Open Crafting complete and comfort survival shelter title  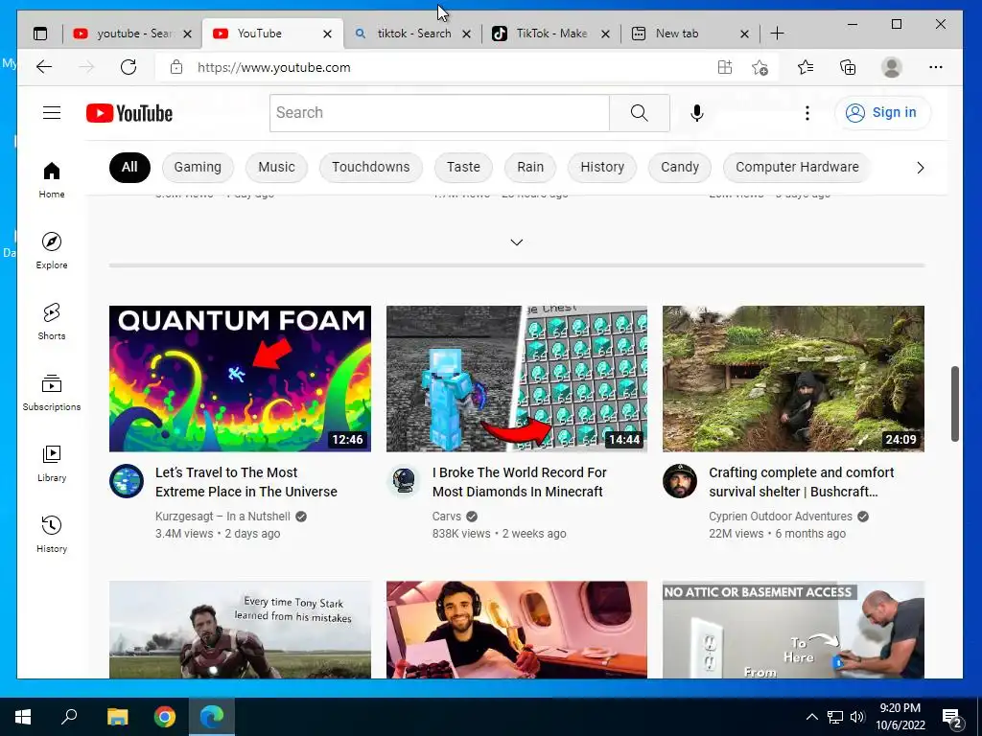point(801,482)
